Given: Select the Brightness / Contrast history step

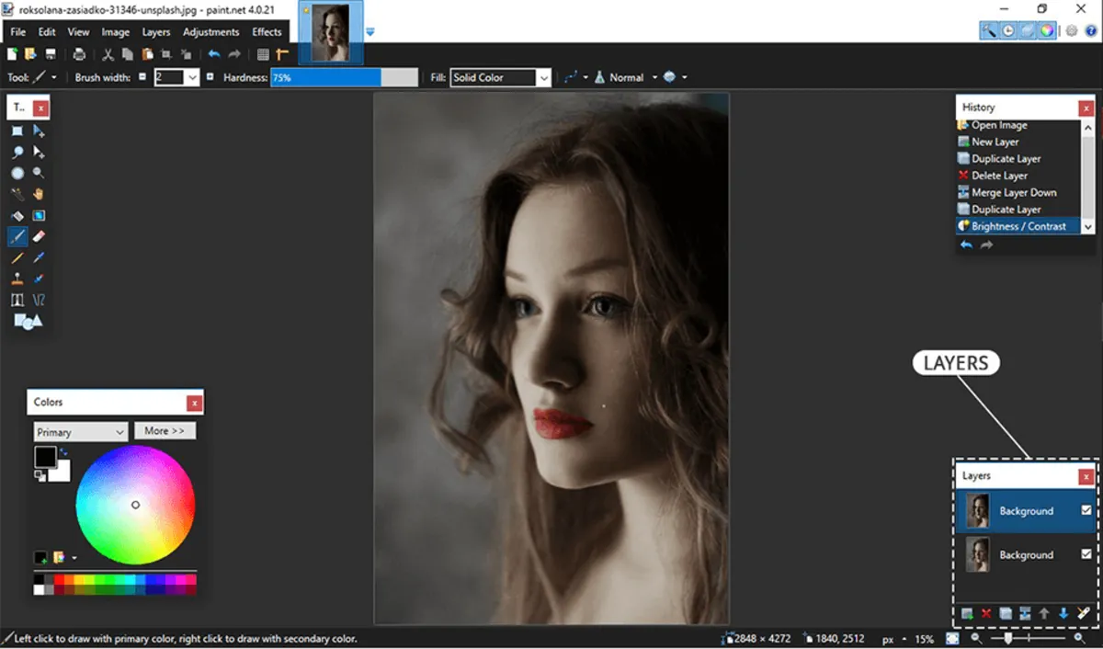Looking at the screenshot, I should click(1018, 225).
